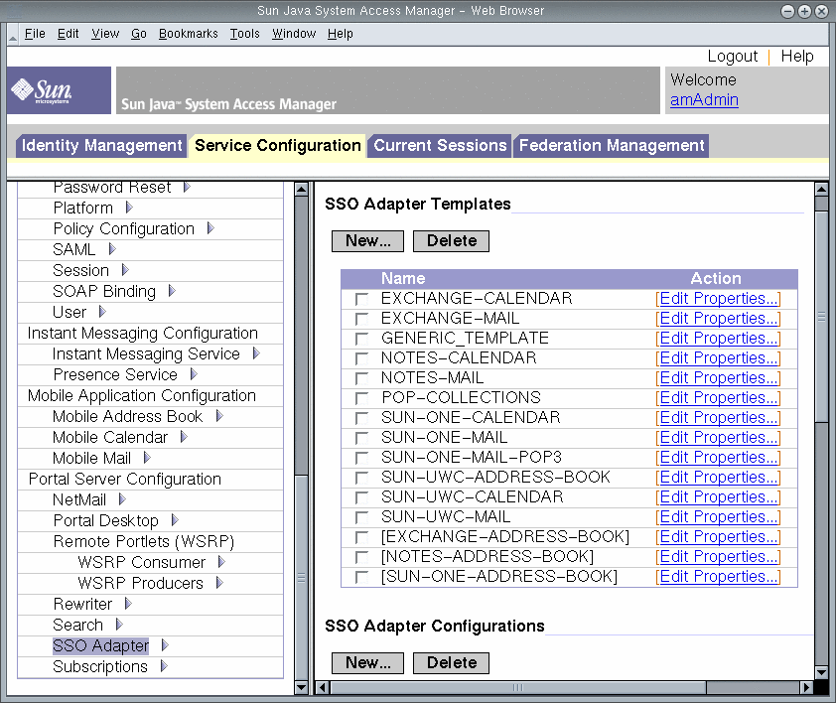
Task: Check the NOTES-CALENDAR template checkbox
Action: pos(361,357)
